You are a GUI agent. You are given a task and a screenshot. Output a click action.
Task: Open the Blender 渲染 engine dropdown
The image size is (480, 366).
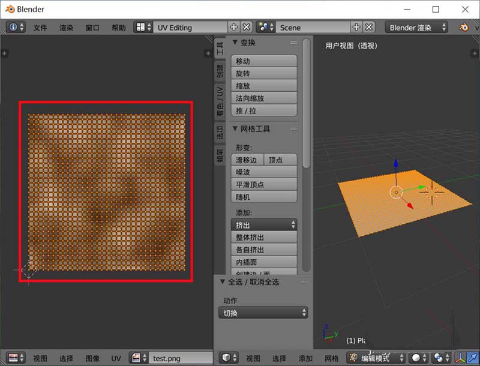(x=416, y=27)
